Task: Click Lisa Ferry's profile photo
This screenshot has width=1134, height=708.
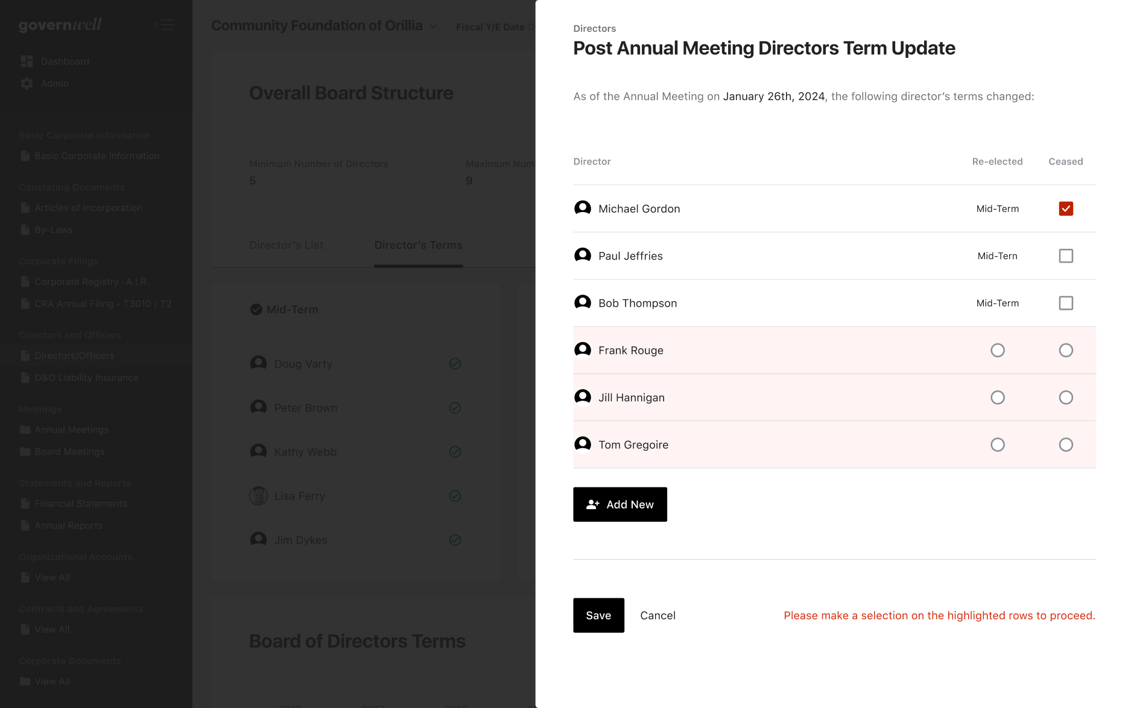Action: point(258,496)
